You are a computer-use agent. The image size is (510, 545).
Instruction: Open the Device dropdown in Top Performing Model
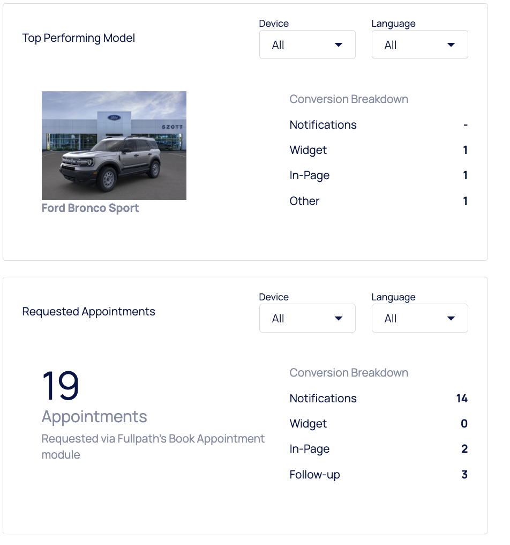point(307,45)
